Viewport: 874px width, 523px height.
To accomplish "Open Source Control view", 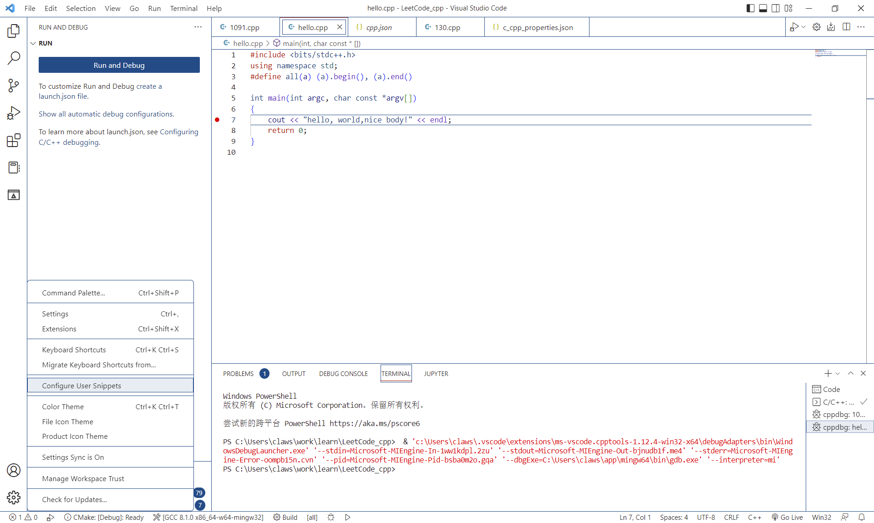I will point(14,86).
